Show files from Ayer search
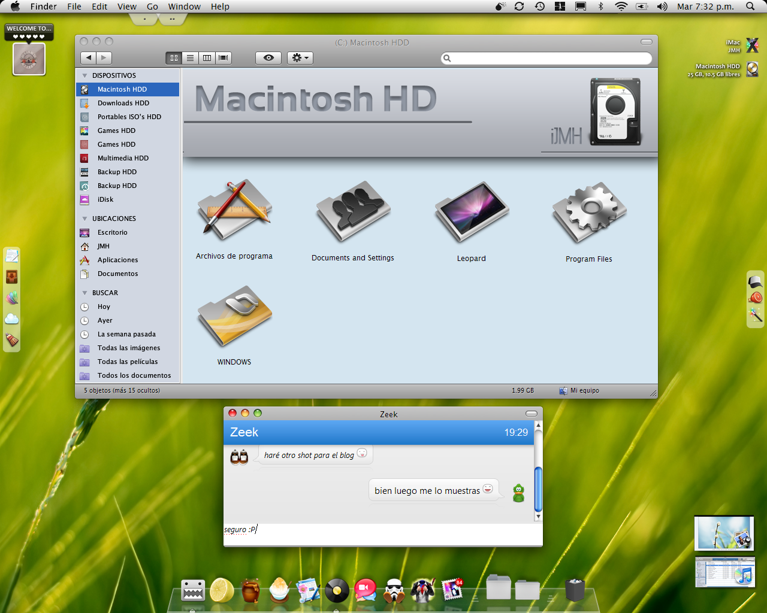The image size is (767, 613). [128, 320]
